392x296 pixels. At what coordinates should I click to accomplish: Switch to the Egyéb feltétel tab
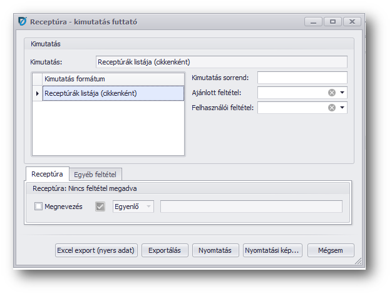(96, 174)
